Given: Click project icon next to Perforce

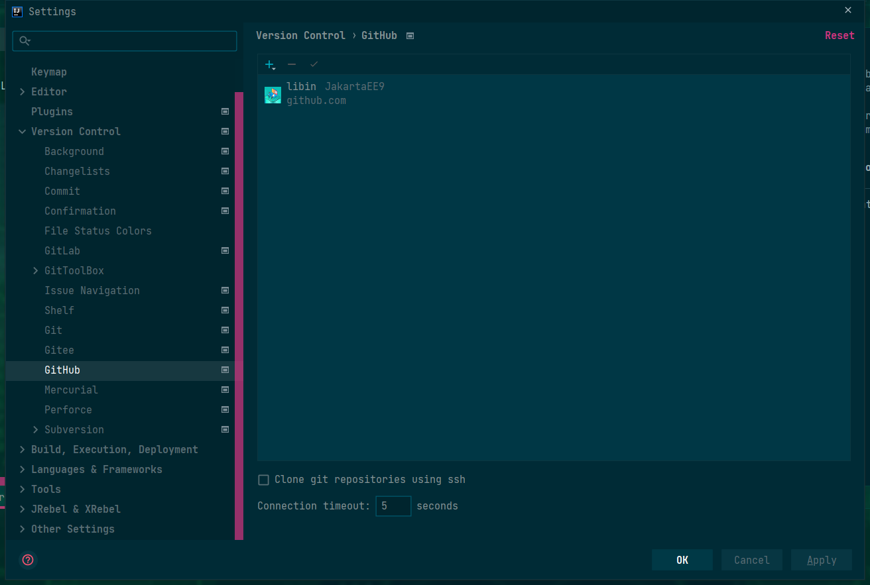Looking at the screenshot, I should [x=225, y=409].
